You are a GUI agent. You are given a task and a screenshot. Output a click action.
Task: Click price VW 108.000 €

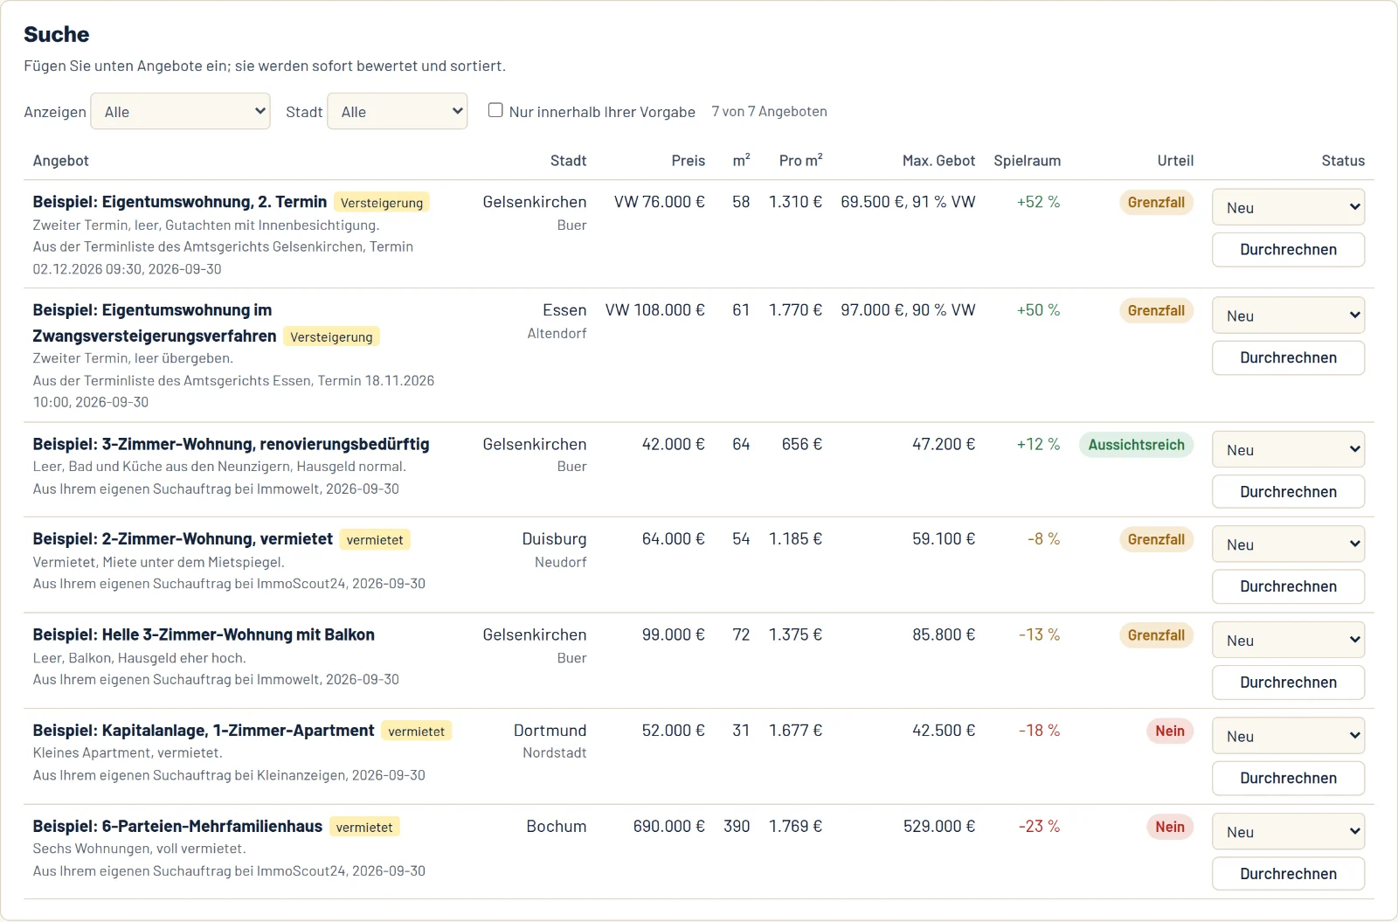point(655,310)
